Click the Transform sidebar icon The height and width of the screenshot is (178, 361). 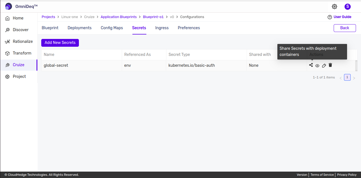coord(7,53)
